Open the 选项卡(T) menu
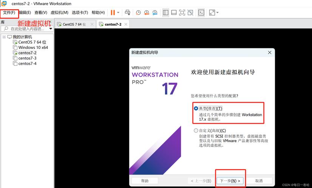The image size is (312, 188). 80,13
